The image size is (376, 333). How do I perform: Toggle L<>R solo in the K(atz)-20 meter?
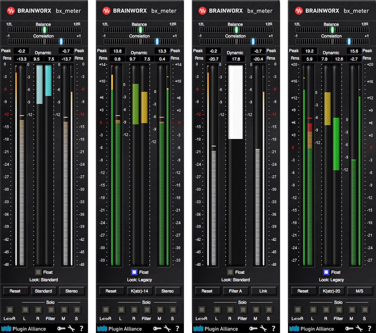[298, 310]
